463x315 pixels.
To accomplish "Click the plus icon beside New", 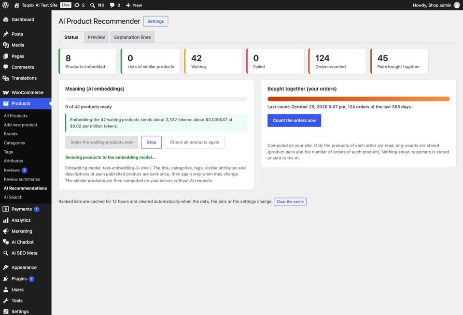I will [128, 5].
